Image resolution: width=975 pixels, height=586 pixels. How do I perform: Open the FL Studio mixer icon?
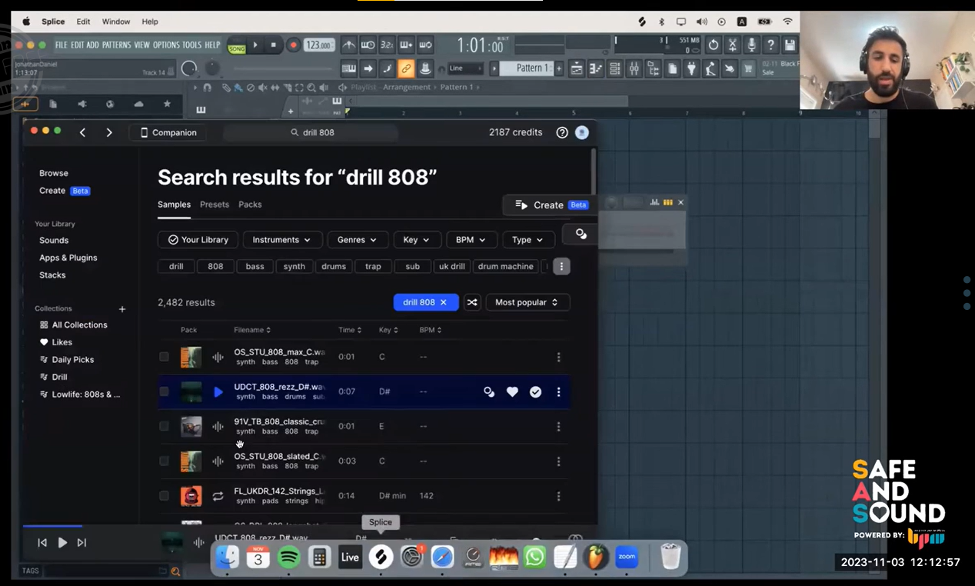coord(634,69)
